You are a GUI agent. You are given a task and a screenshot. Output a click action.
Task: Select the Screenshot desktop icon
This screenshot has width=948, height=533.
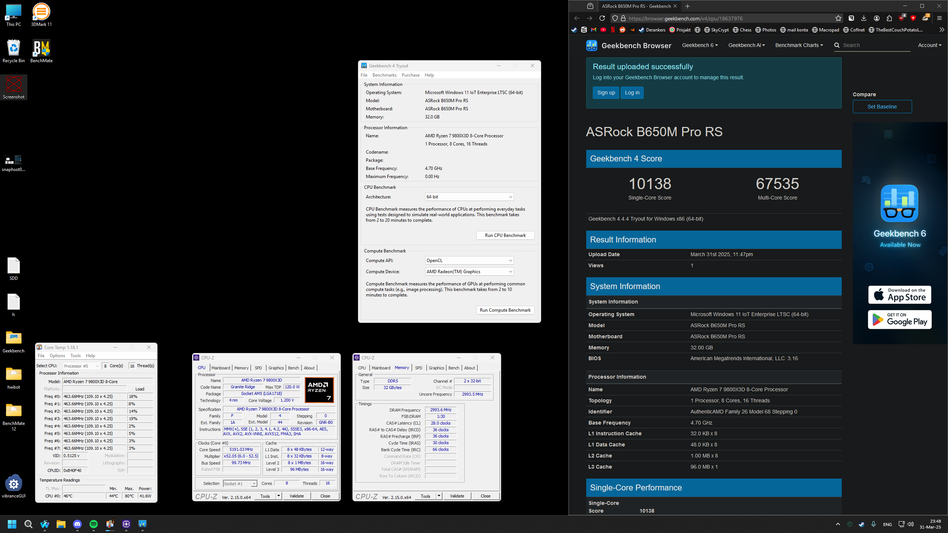13,88
